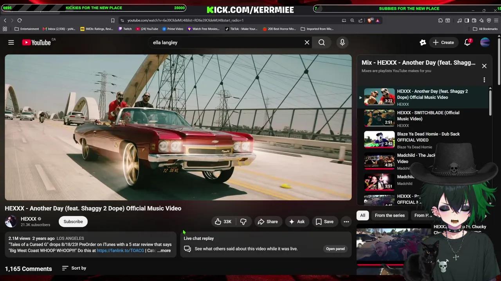Select HEXXX - Another Day playlist entry
The height and width of the screenshot is (281, 501).
(423, 97)
